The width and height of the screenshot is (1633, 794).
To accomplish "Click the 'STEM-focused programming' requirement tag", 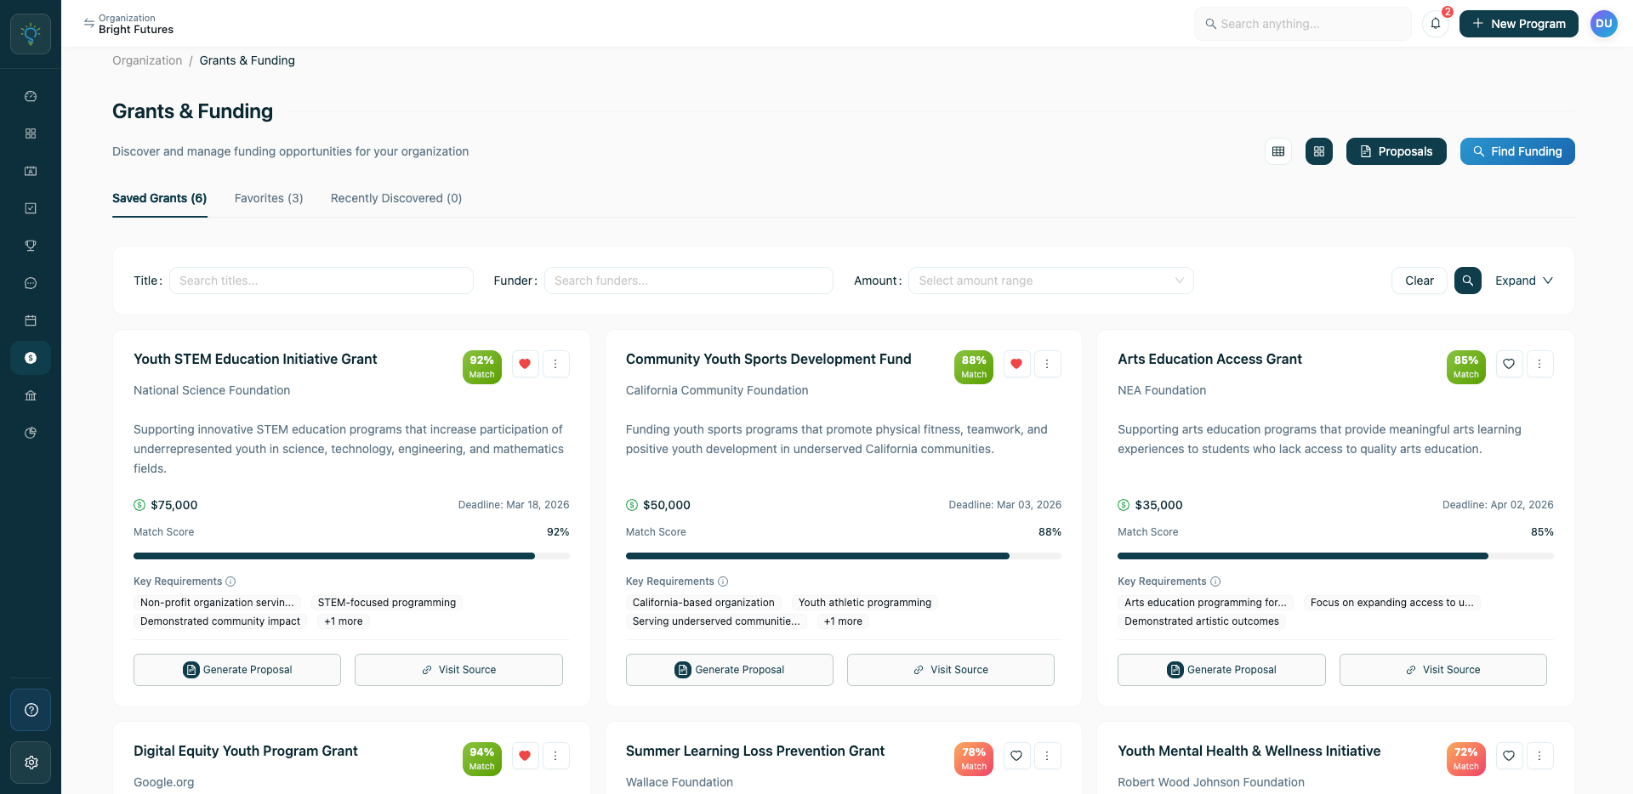I will (387, 603).
